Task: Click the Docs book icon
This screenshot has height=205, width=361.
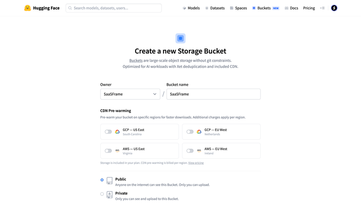Action: click(287, 8)
